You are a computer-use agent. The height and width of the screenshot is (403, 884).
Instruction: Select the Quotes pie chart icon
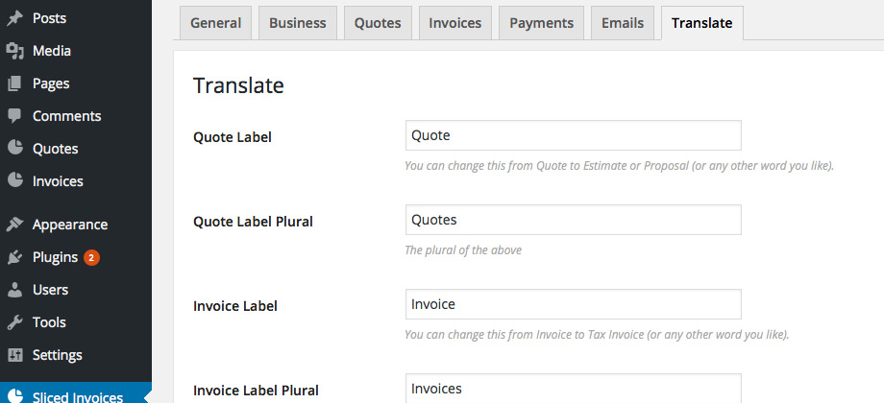[x=15, y=148]
